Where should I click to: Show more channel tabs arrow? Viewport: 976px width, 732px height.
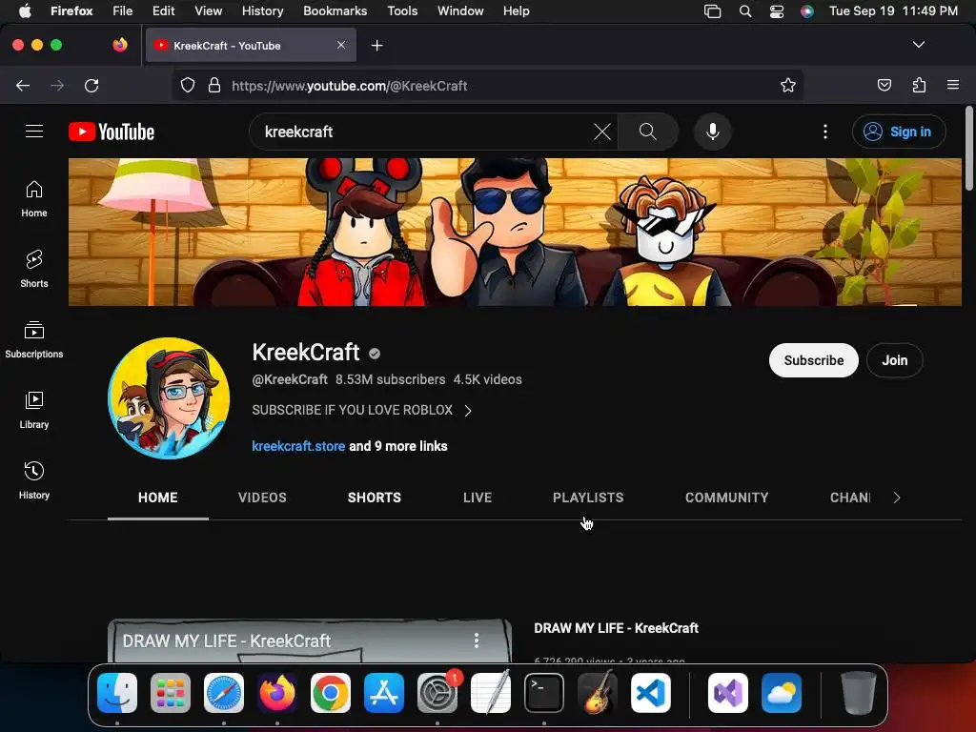896,498
